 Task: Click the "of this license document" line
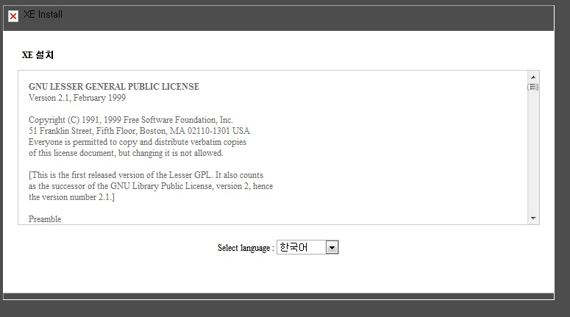[126, 153]
